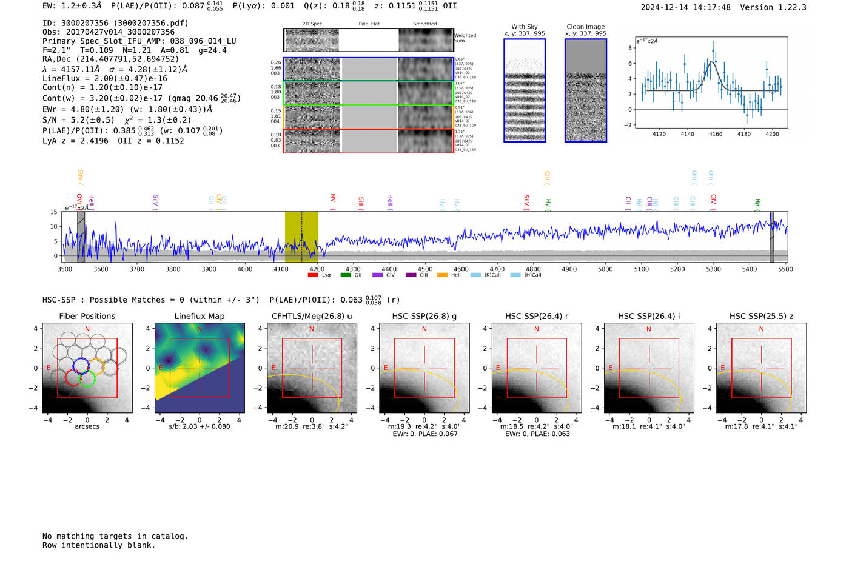Click the grey hatched band near 5460

click(x=772, y=237)
